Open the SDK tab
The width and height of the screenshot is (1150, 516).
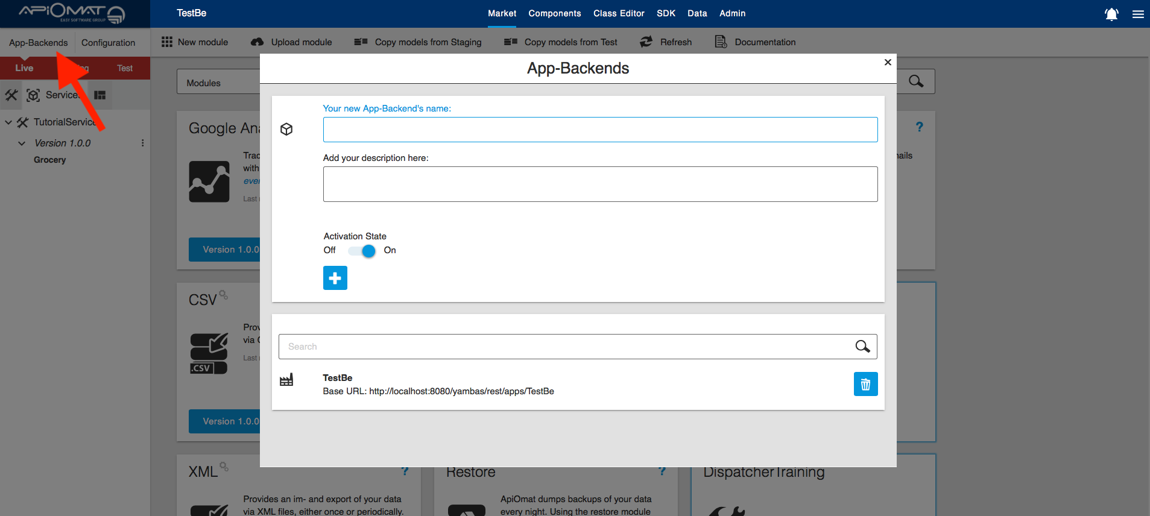coord(666,13)
